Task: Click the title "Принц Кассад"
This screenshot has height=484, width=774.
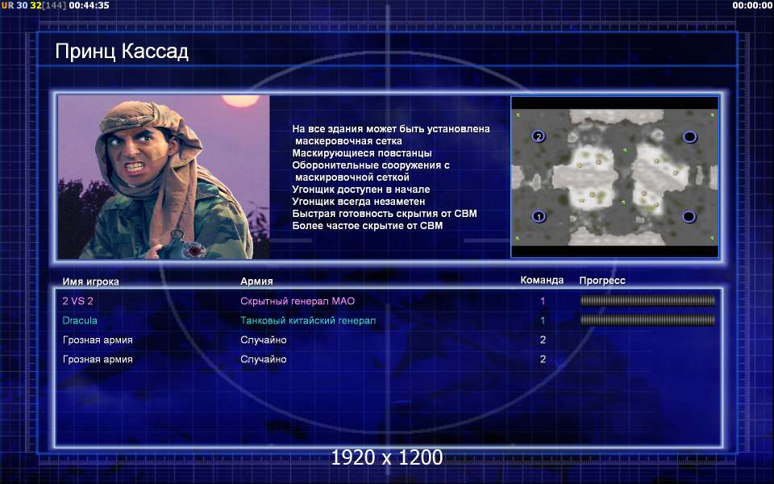Action: 122,52
